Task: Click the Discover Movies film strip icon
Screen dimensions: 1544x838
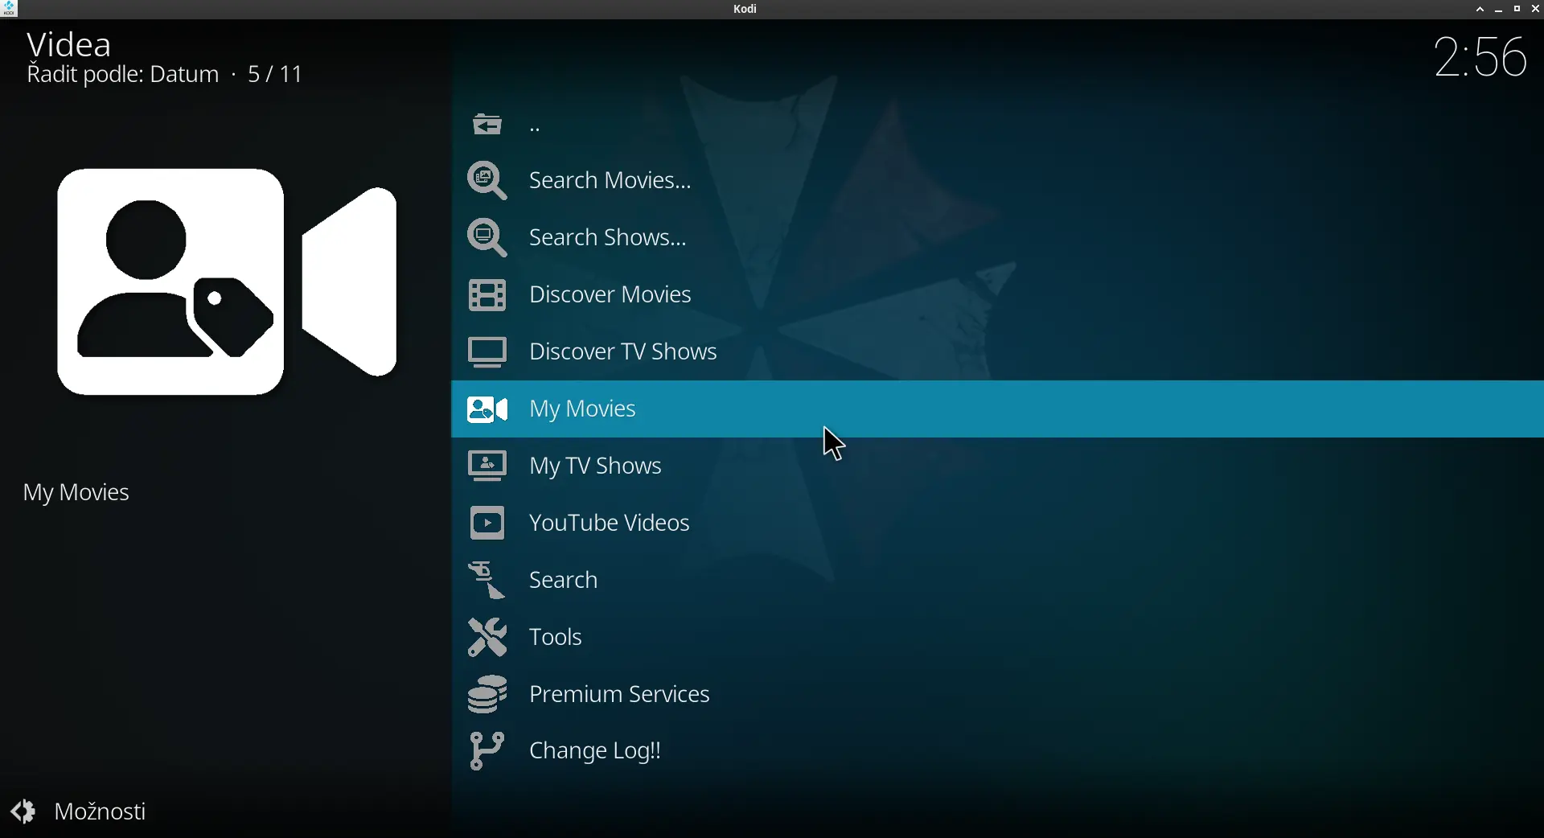Action: pyautogui.click(x=488, y=296)
